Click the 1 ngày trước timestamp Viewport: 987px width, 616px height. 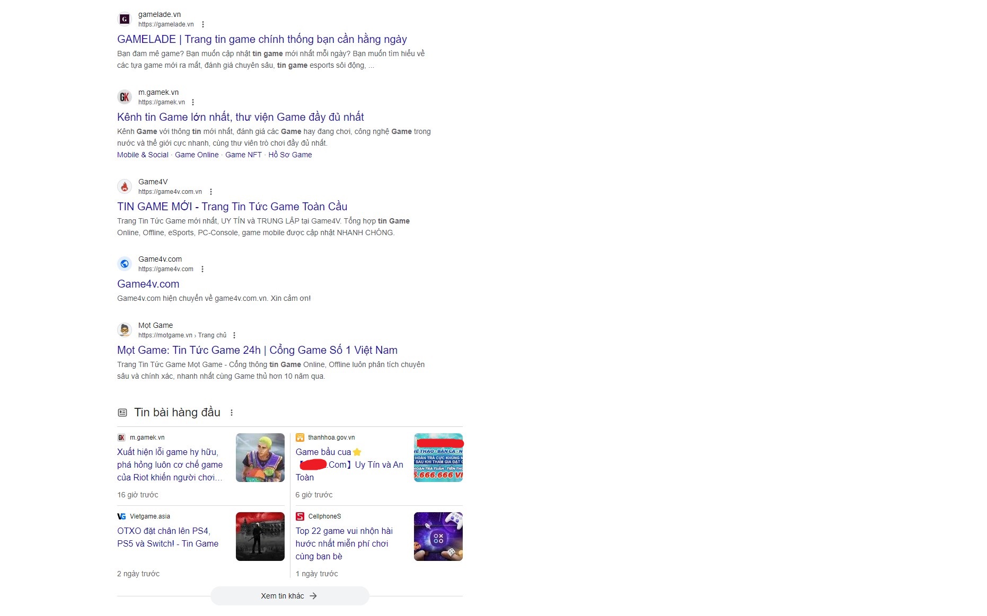pyautogui.click(x=317, y=574)
